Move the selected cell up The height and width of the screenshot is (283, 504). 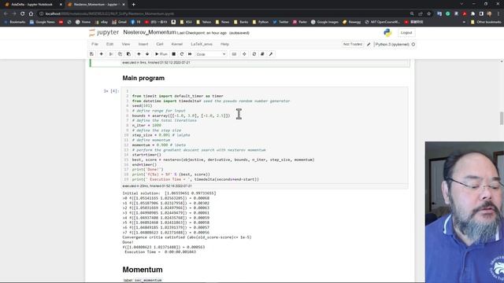[x=139, y=54]
